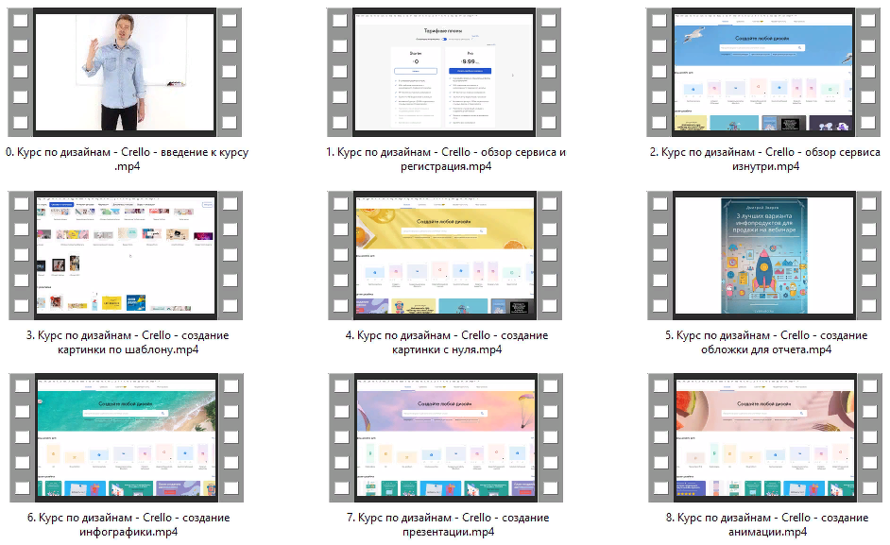
Task: Open video 3 thumbnail showing template gallery
Action: click(x=127, y=253)
